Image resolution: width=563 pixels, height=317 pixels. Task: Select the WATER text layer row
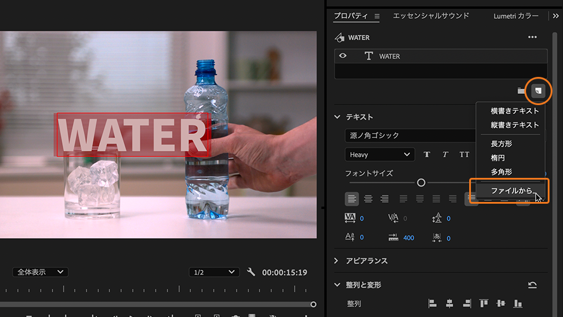pos(440,56)
